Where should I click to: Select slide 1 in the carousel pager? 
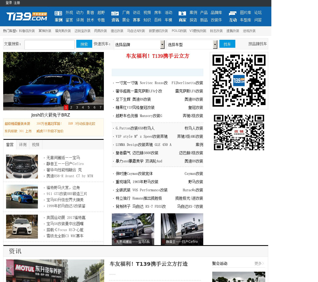tap(66, 107)
